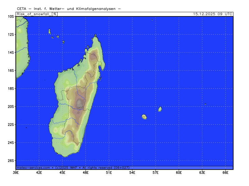Open the meteo-services.com footer text
The height and width of the screenshot is (186, 249).
click(33, 168)
